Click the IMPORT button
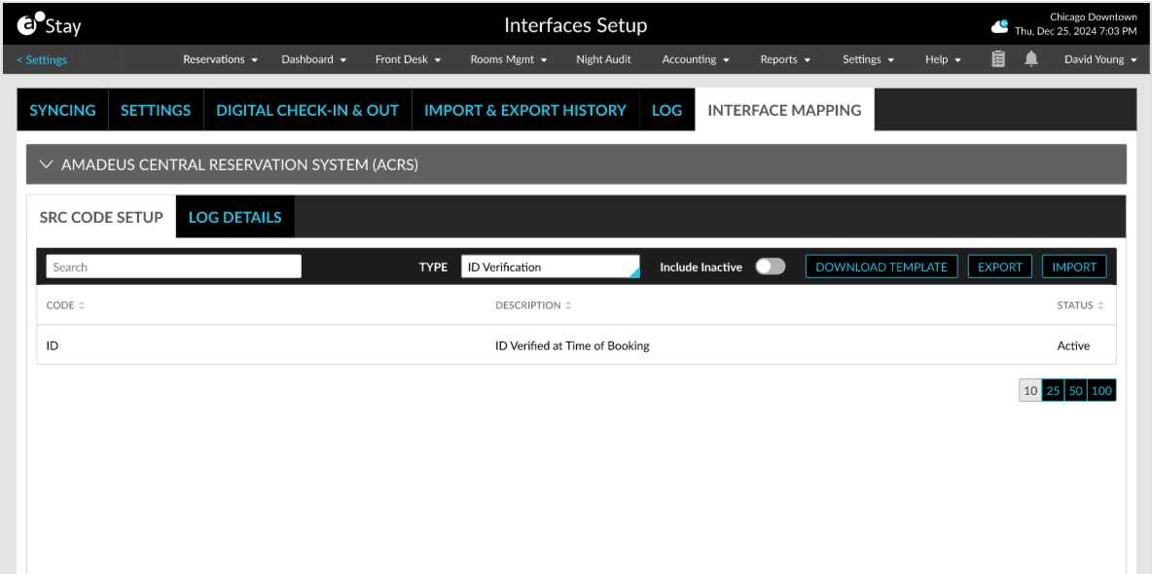This screenshot has width=1152, height=574. coord(1074,267)
